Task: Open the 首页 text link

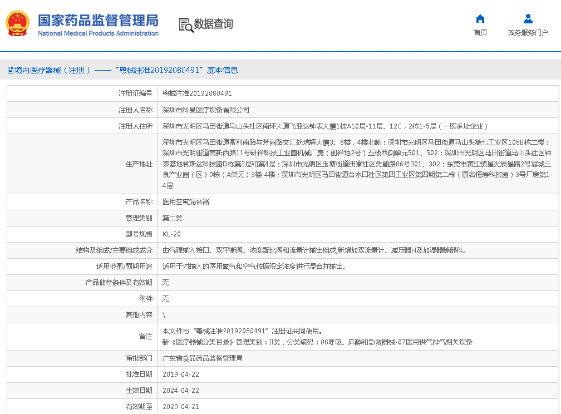Action: (480, 33)
